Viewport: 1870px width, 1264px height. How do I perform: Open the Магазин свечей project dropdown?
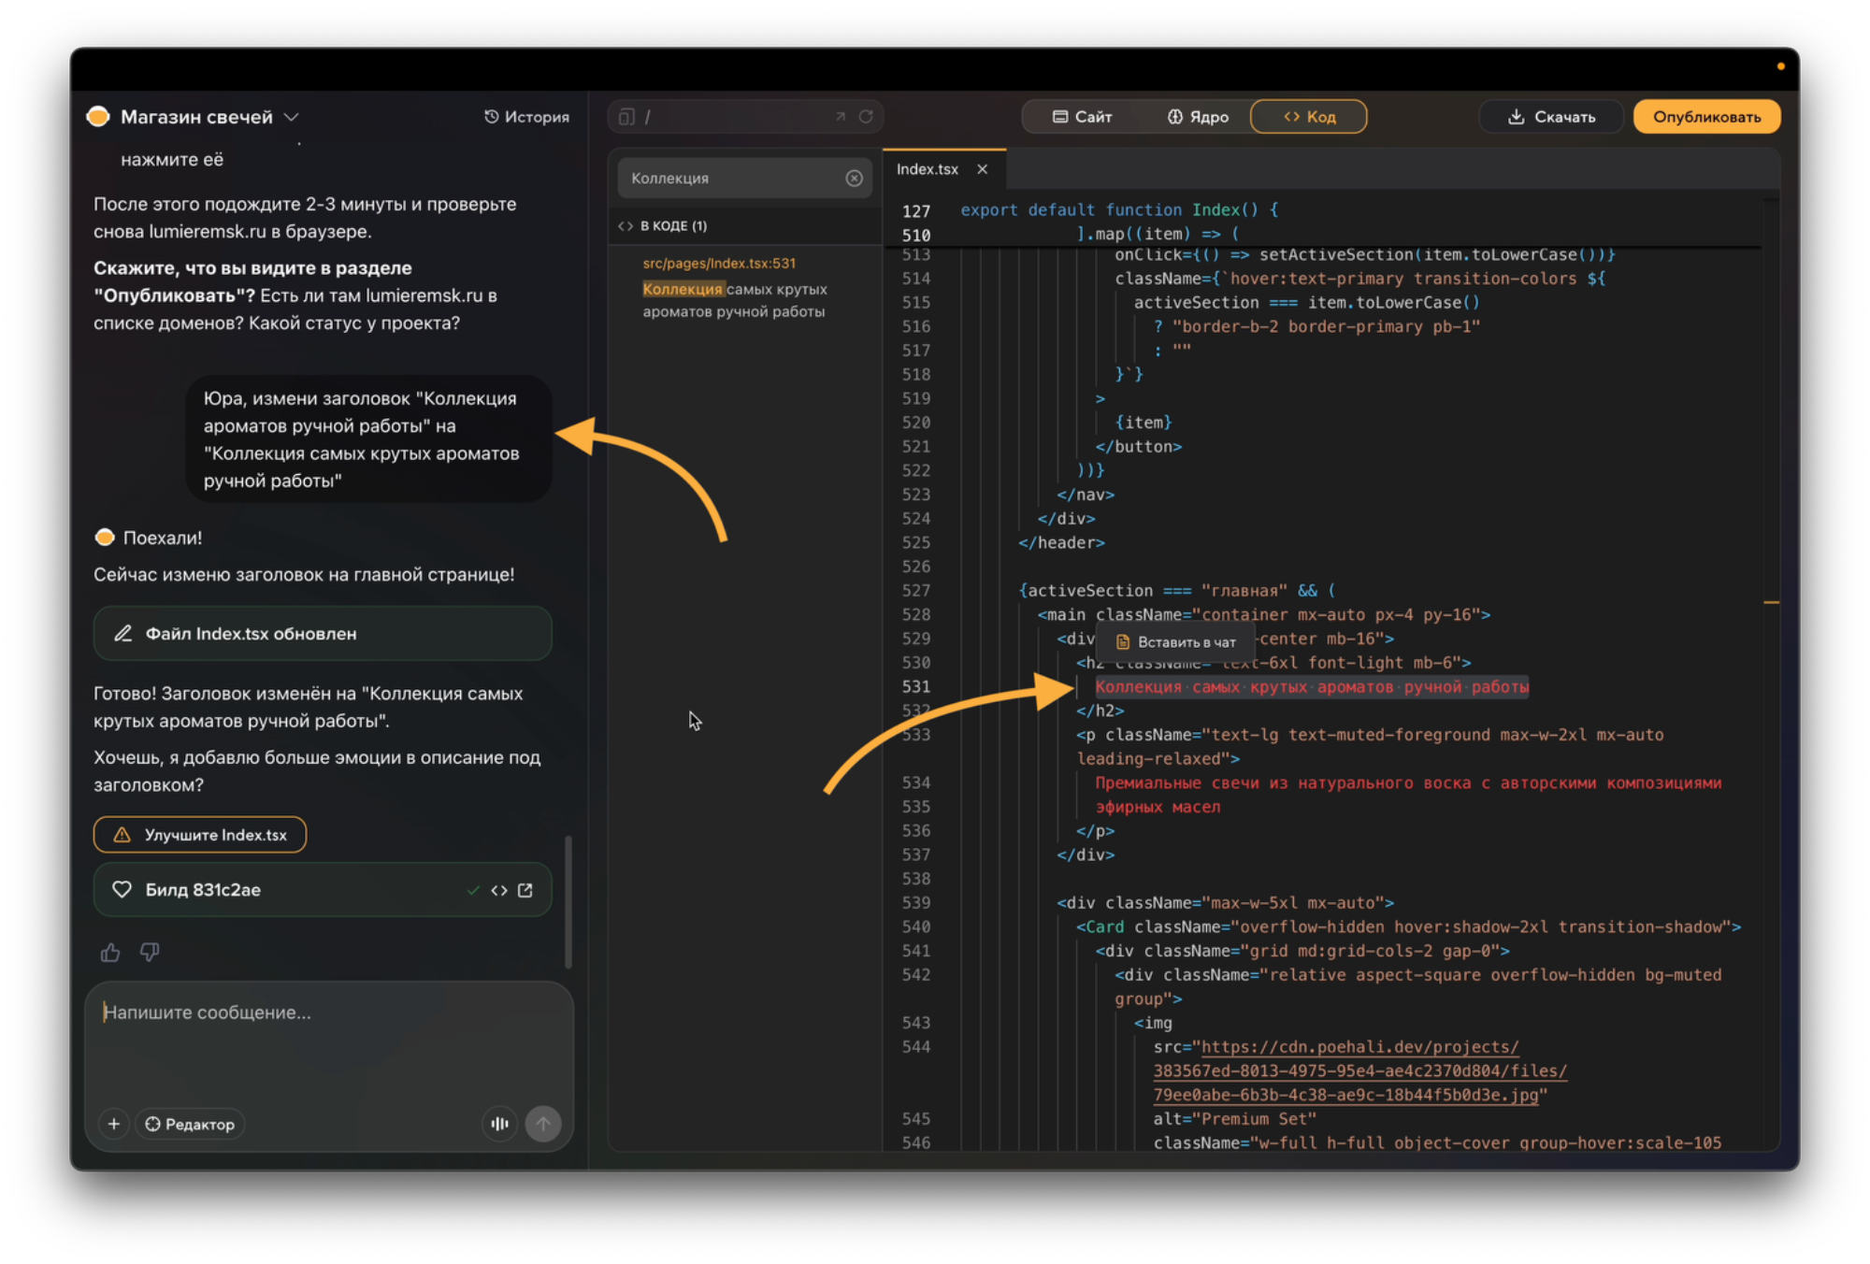(291, 117)
